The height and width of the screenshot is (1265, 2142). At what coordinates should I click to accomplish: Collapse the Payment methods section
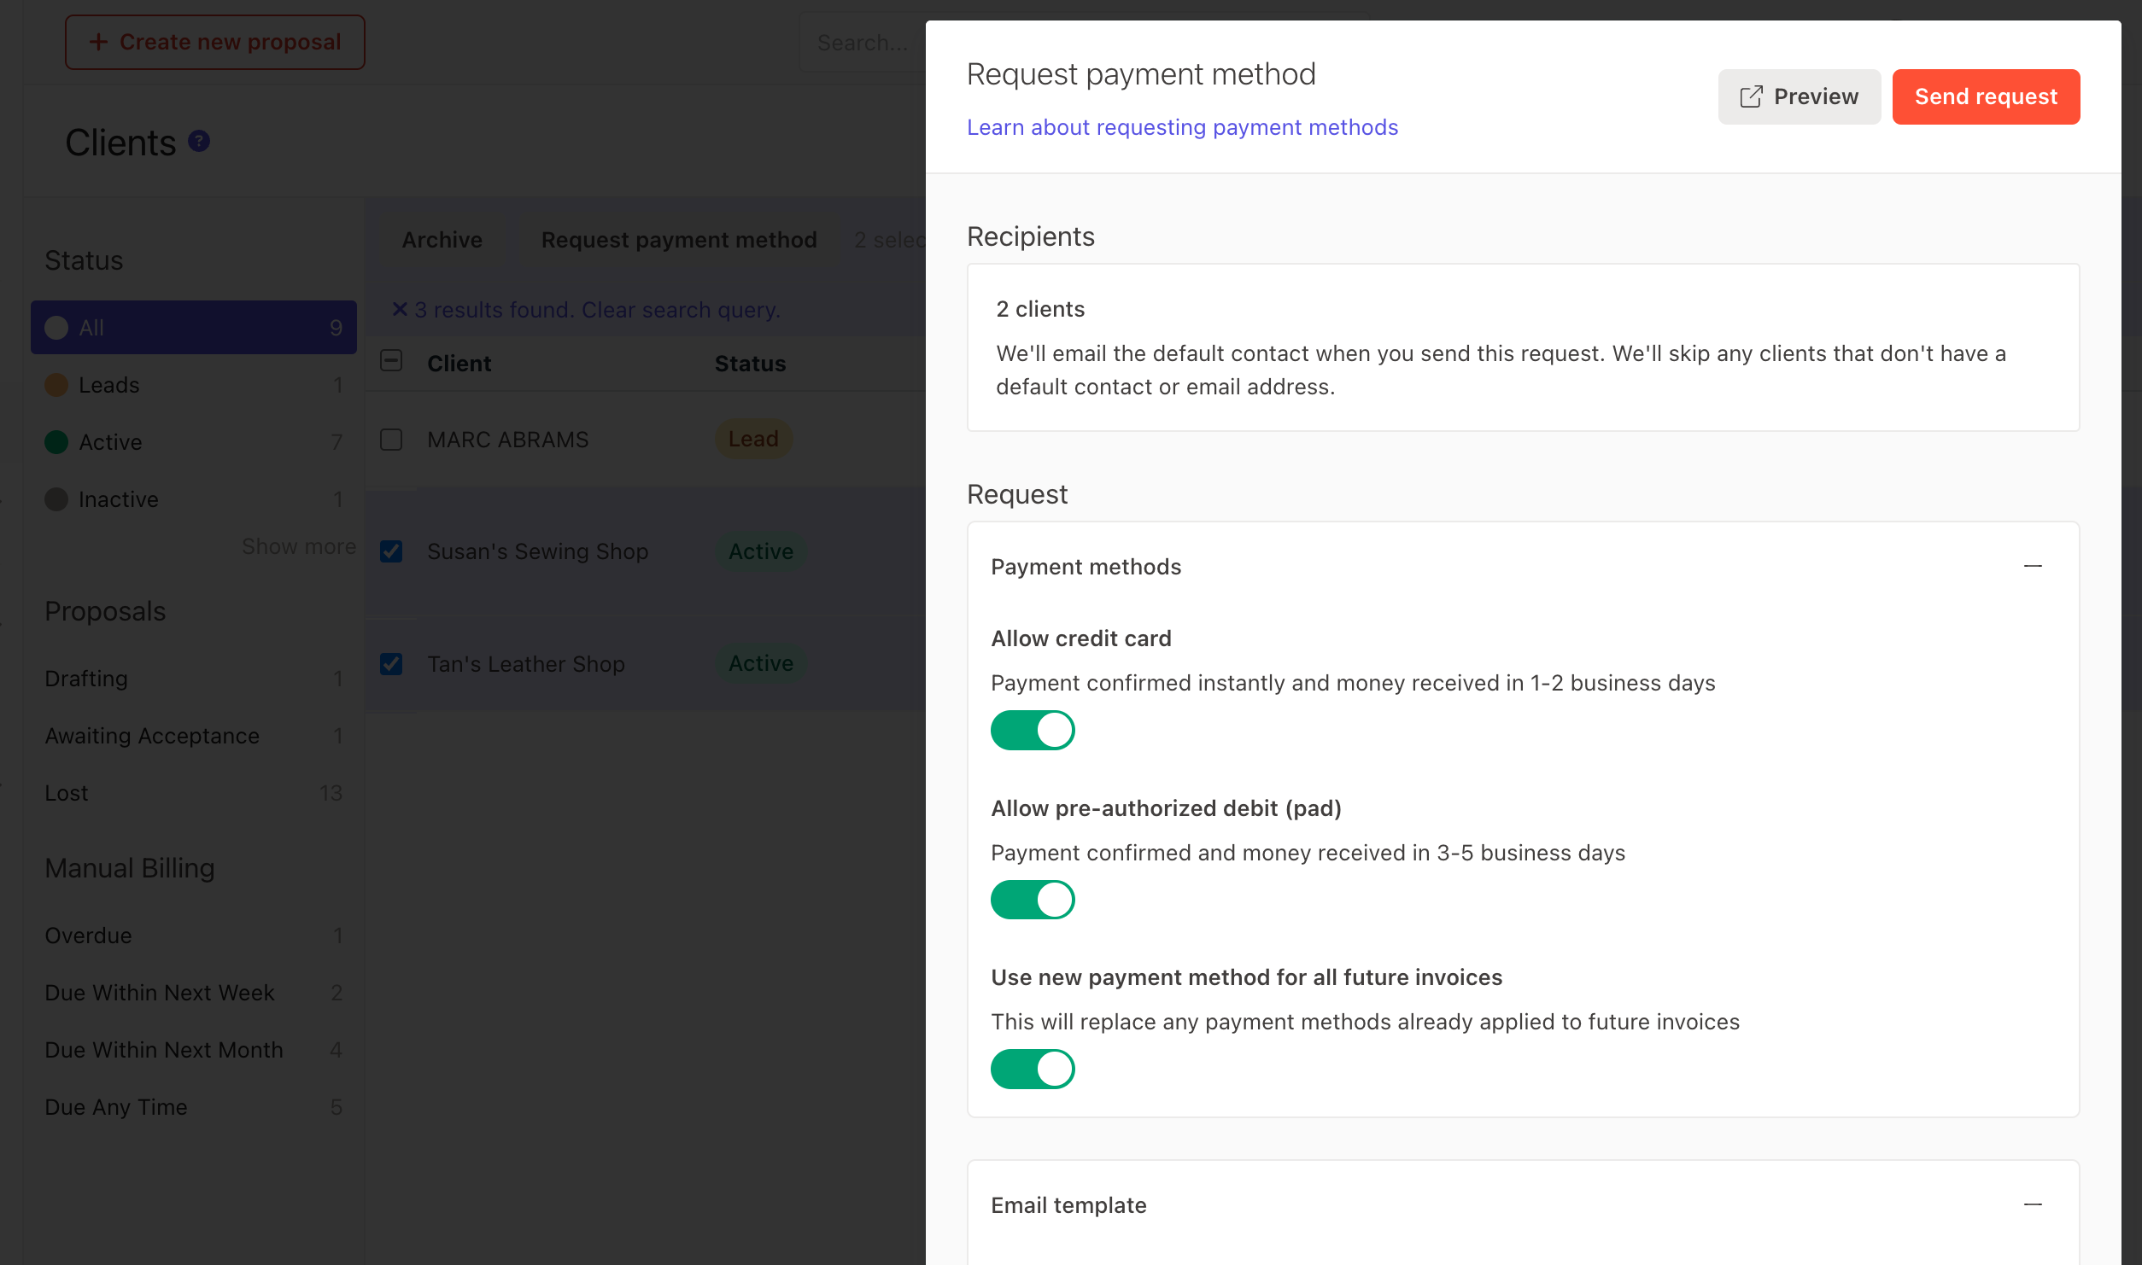[2032, 567]
